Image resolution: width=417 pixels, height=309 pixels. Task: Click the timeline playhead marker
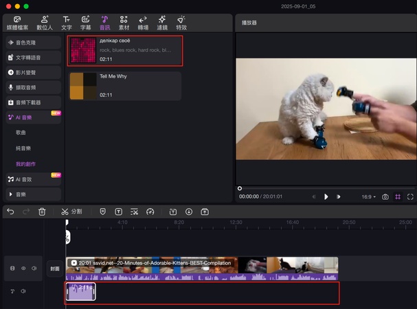click(67, 222)
